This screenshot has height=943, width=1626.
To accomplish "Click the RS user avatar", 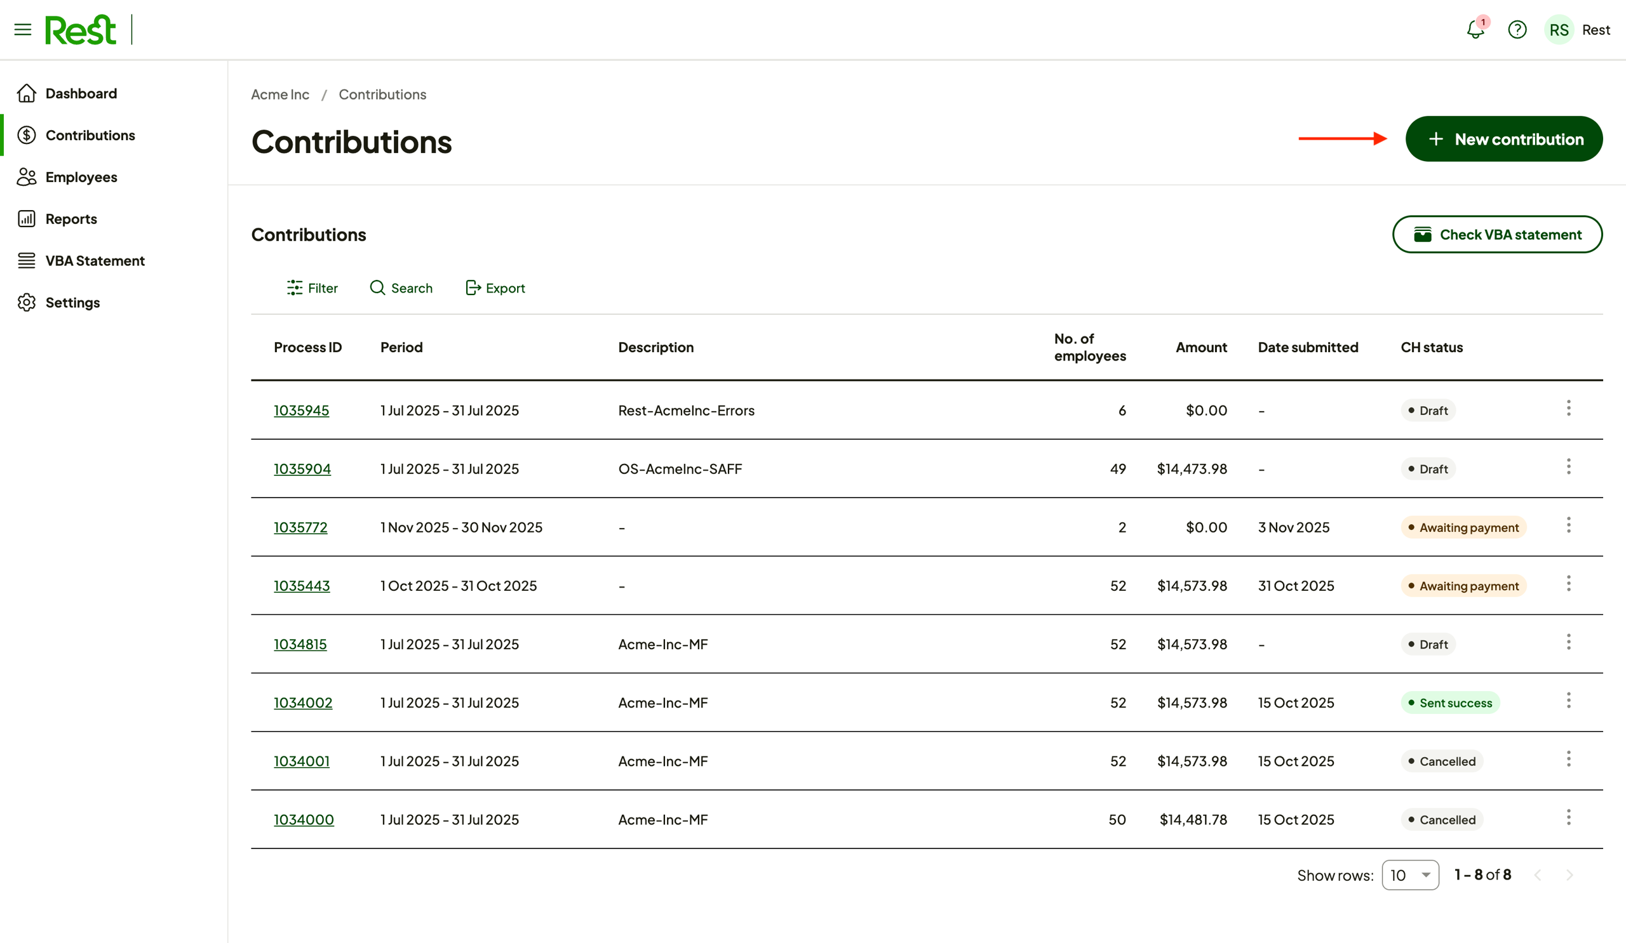I will coord(1559,30).
